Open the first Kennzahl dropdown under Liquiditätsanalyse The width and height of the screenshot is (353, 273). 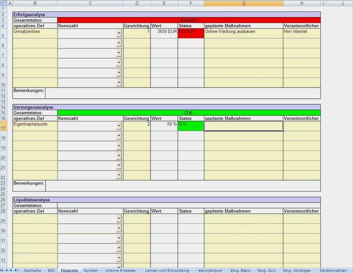point(119,218)
